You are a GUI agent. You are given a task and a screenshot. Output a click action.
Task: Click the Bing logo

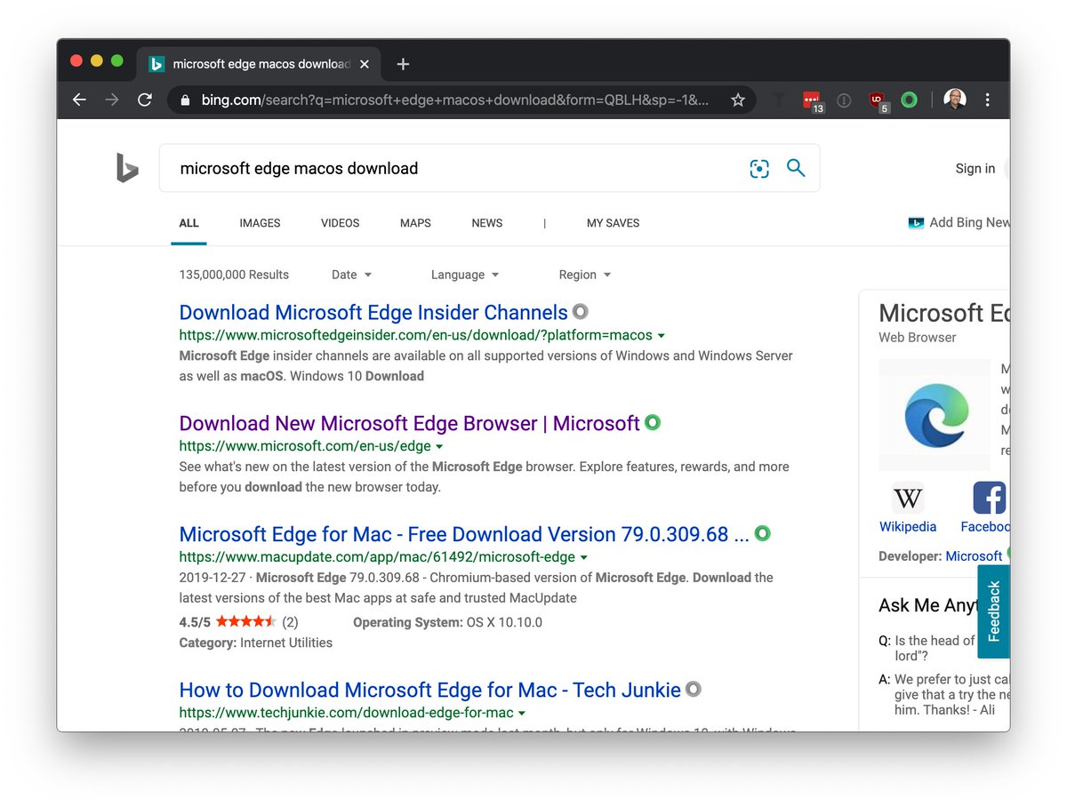[127, 167]
